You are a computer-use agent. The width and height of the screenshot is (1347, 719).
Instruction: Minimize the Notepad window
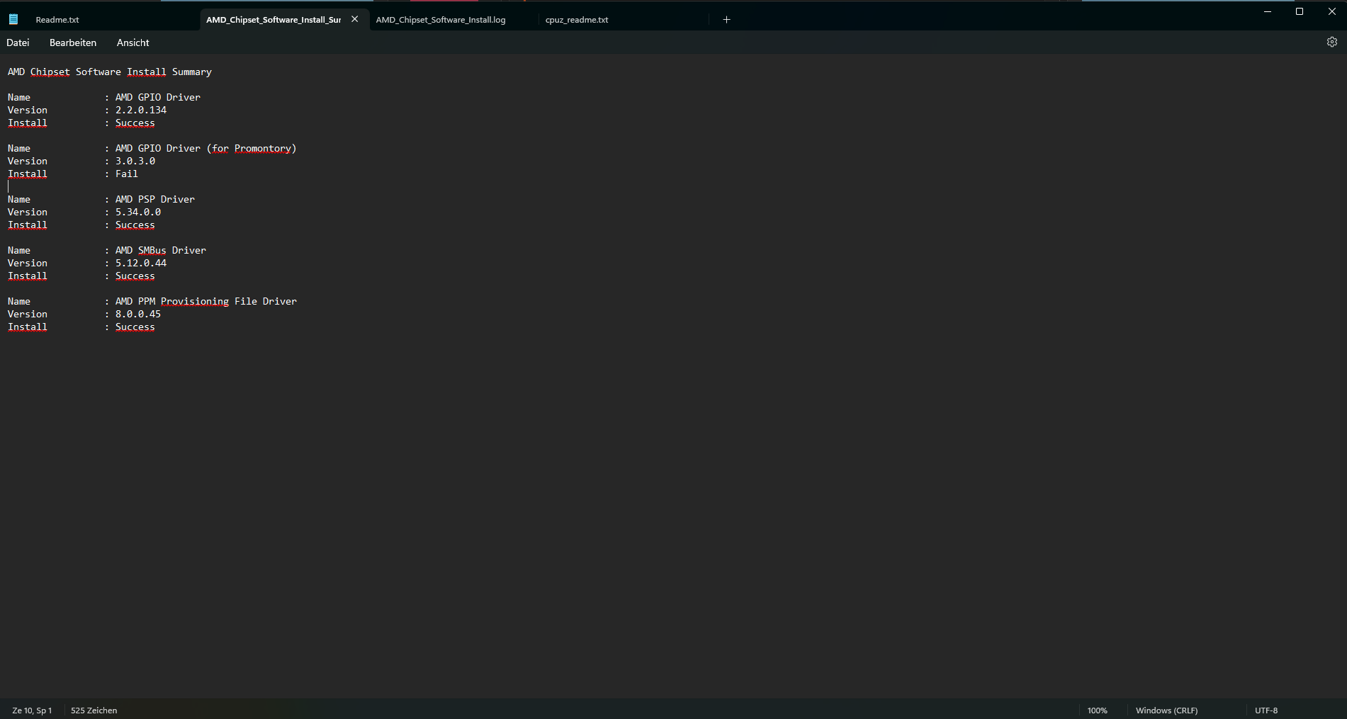tap(1268, 11)
